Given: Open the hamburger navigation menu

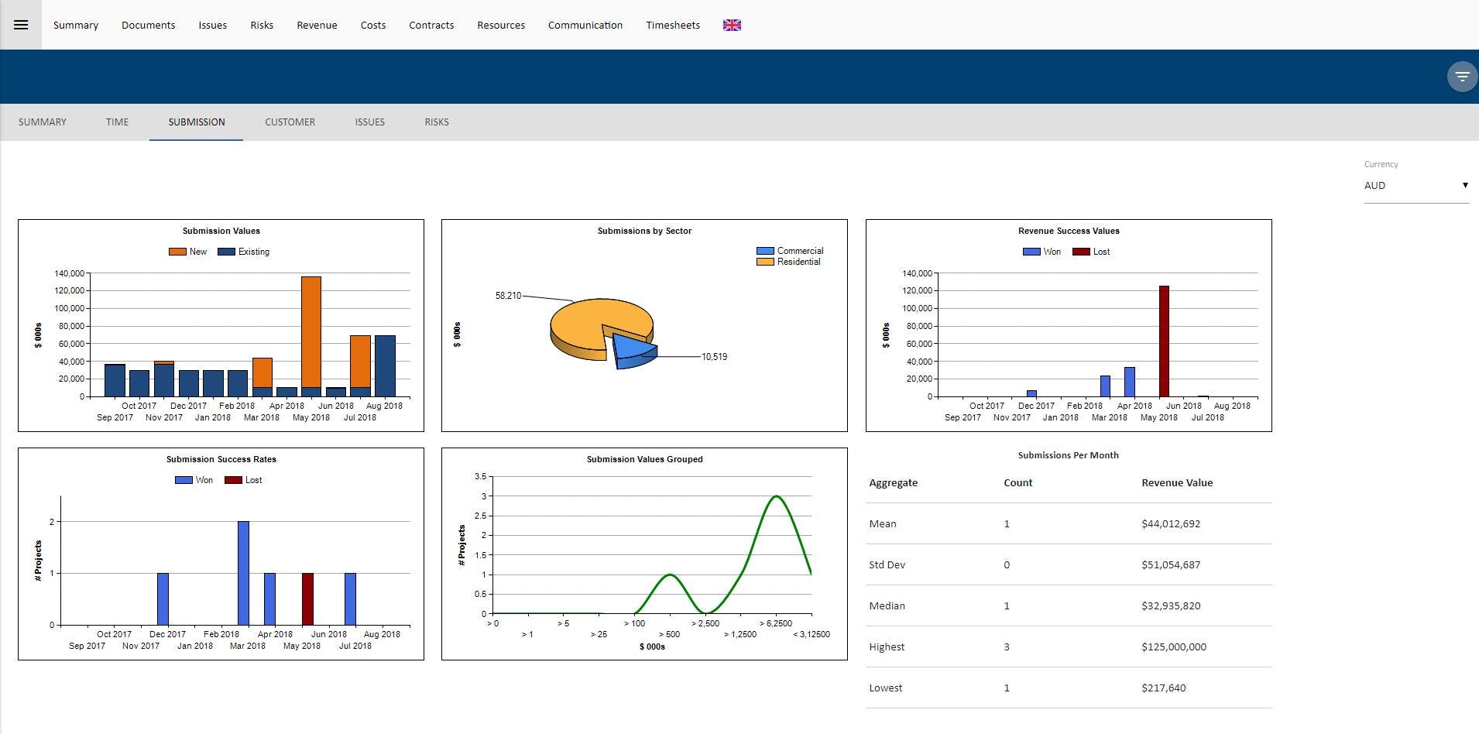Looking at the screenshot, I should 21,24.
